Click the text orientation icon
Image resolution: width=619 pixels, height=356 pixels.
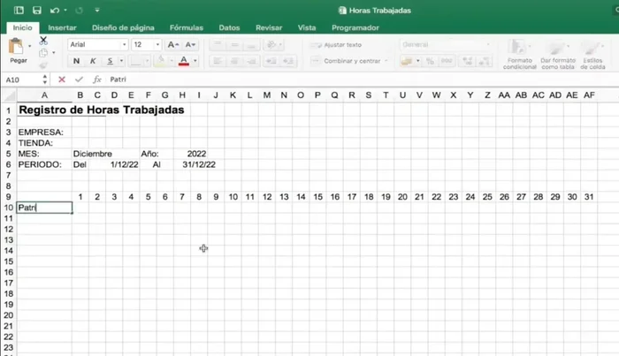[271, 44]
